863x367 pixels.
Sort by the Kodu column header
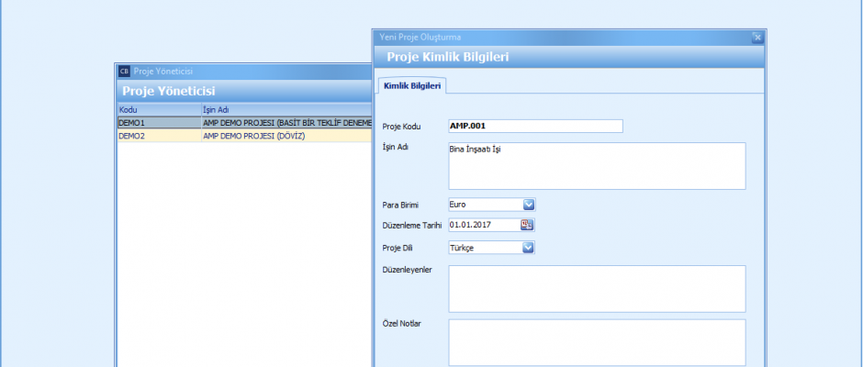(x=156, y=110)
